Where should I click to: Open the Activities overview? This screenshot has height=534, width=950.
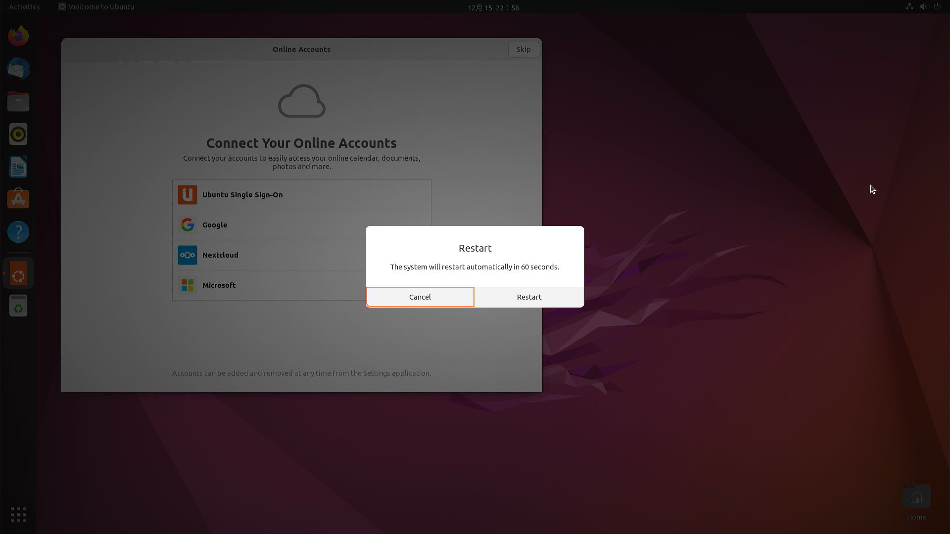point(24,6)
